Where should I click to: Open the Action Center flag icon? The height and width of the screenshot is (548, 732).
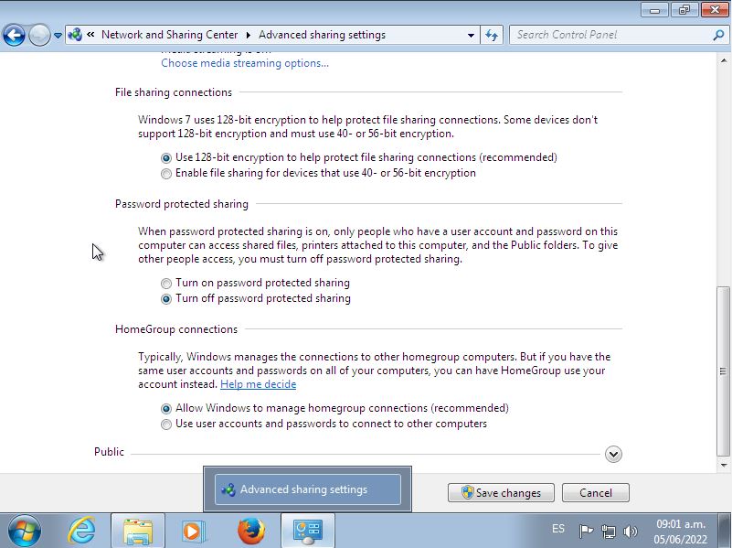[586, 531]
